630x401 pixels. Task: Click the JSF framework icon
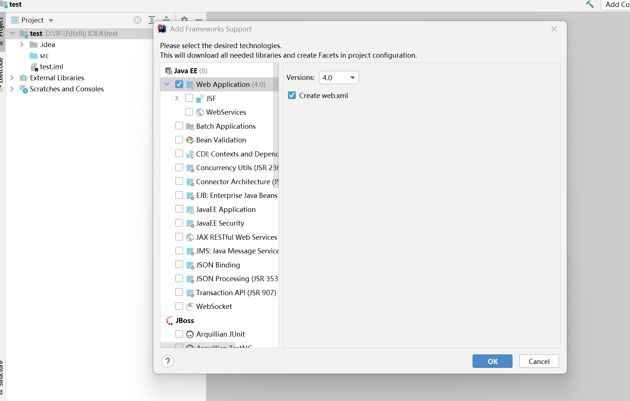pyautogui.click(x=200, y=98)
